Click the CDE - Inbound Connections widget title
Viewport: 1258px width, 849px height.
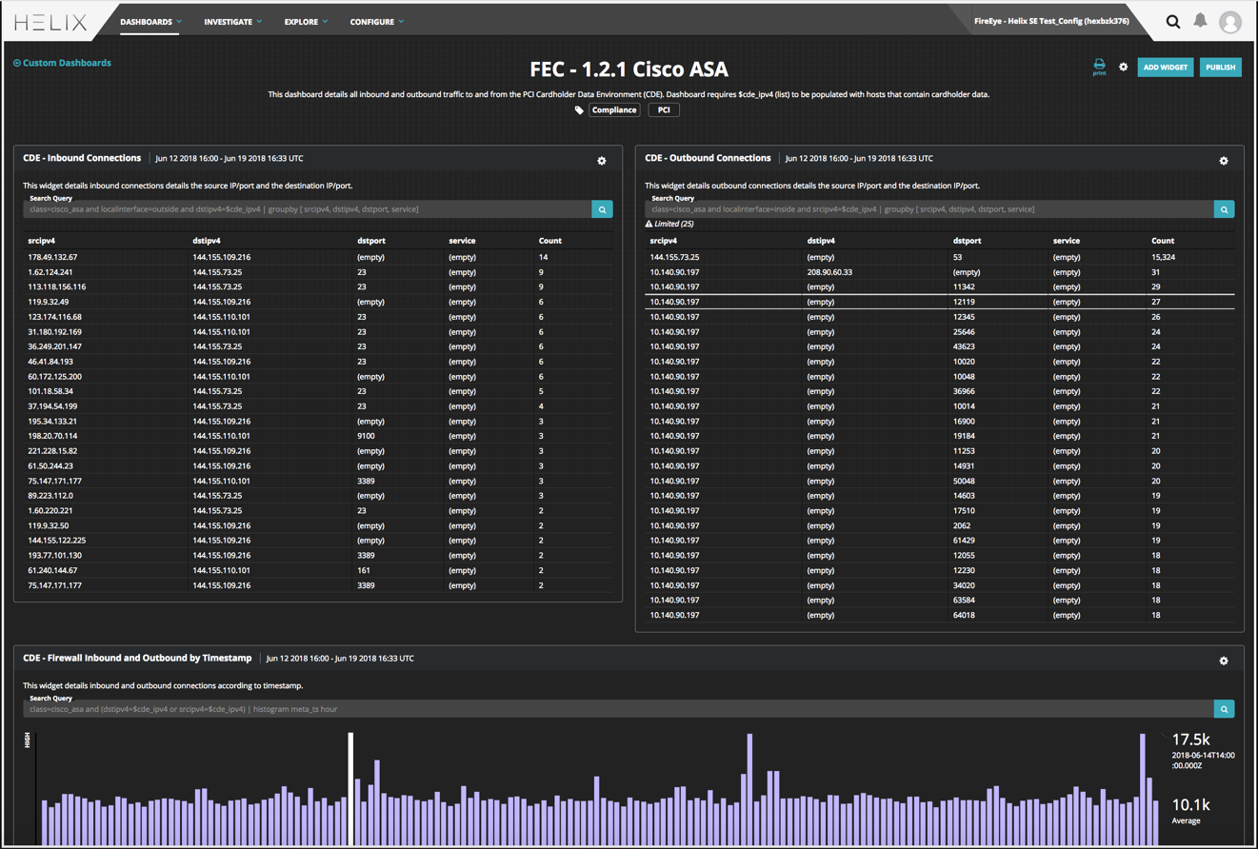click(82, 158)
